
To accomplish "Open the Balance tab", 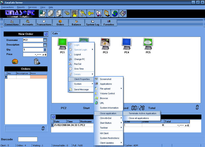I will 76,23.
